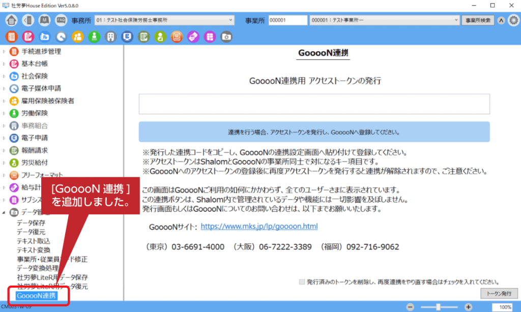Click the 事業所検索 button
521x312 pixels.
click(x=478, y=20)
